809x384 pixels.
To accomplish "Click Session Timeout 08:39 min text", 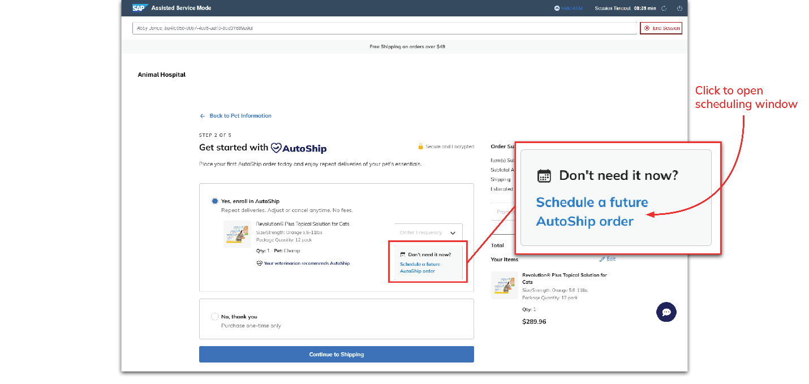I will 625,8.
